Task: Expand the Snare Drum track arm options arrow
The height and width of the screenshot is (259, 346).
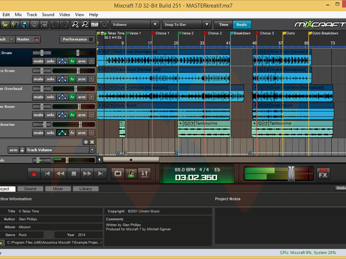Action: tap(91, 79)
